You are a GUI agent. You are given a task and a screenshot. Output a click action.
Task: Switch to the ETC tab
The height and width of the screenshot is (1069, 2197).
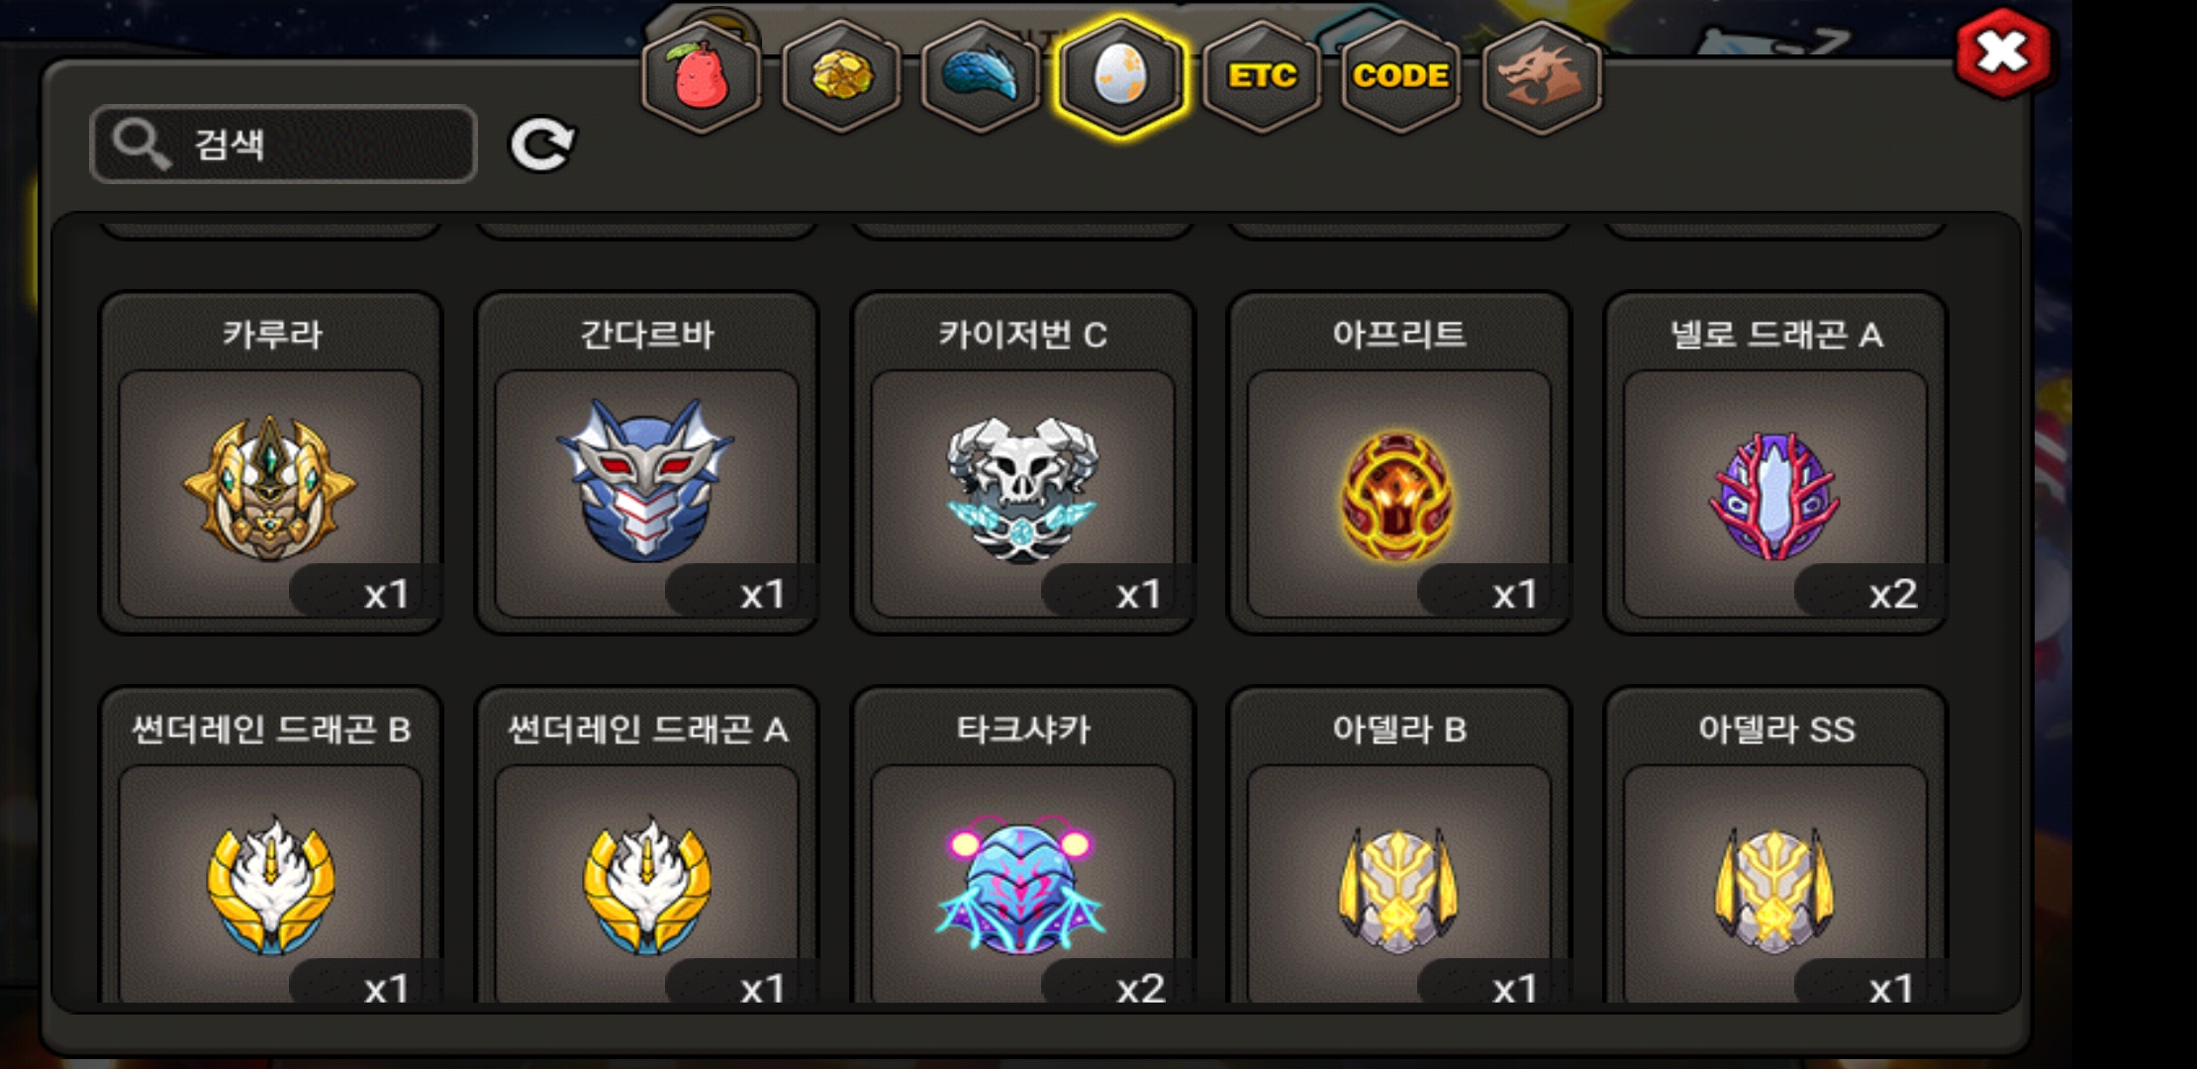pyautogui.click(x=1262, y=77)
